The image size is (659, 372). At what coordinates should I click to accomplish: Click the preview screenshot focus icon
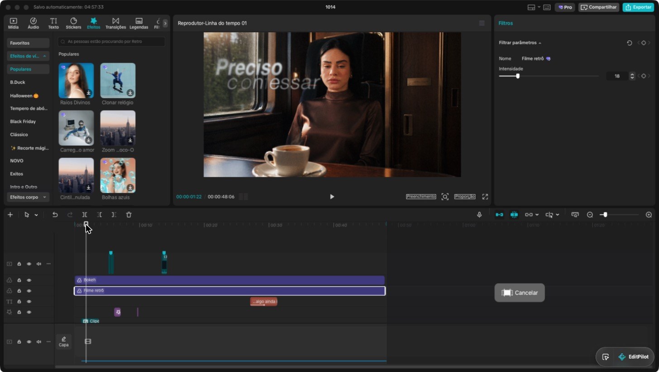445,197
